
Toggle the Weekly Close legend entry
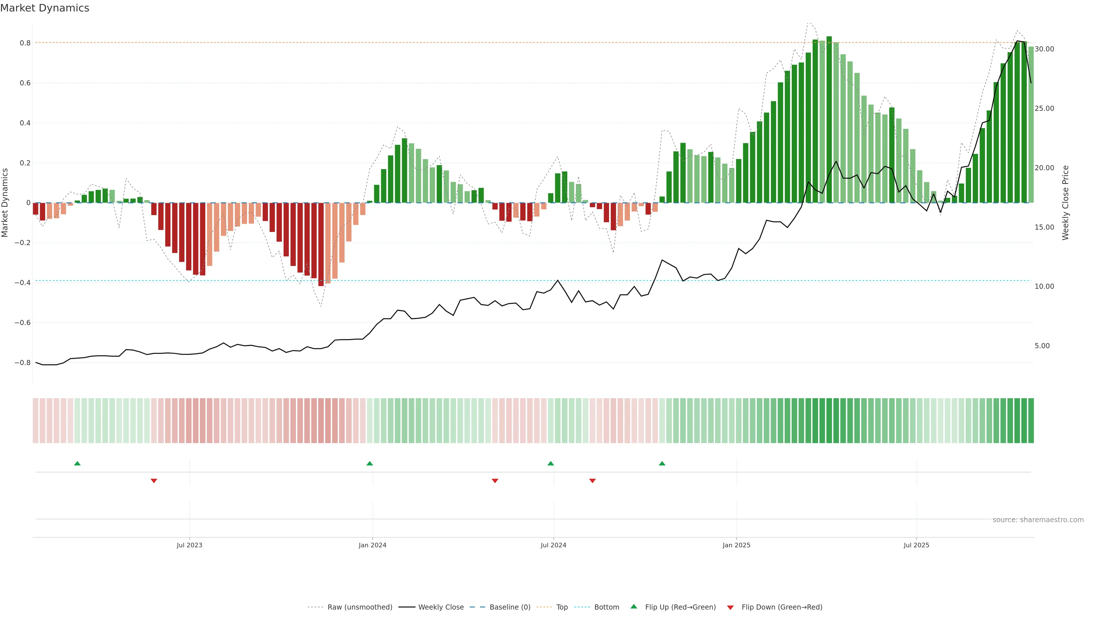click(441, 607)
